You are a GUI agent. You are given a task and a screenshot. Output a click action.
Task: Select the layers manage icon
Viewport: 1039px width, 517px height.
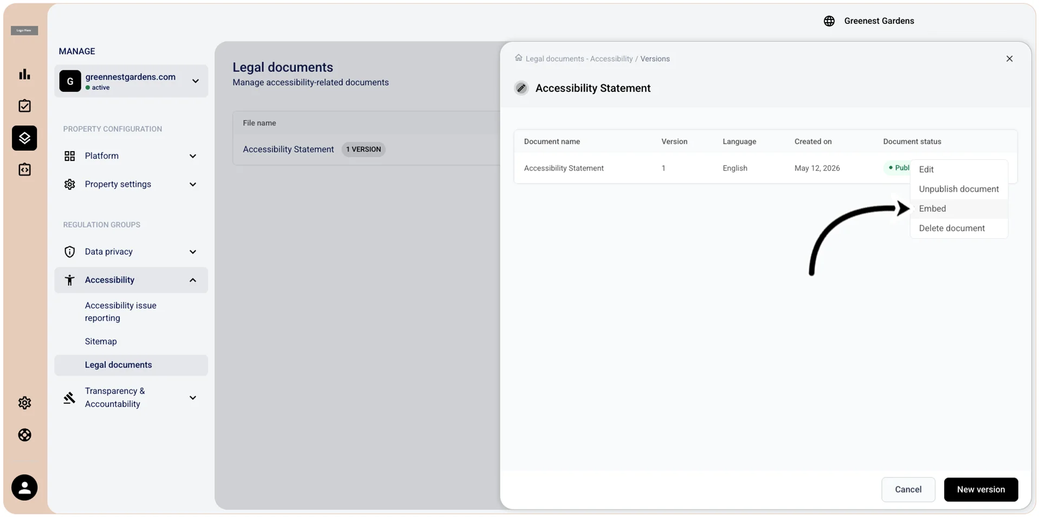[x=24, y=138]
